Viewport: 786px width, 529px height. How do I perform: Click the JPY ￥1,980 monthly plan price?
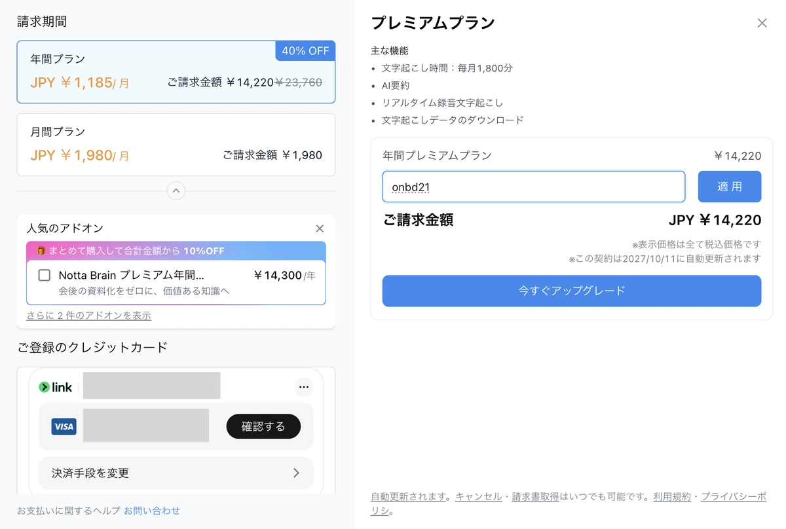(80, 156)
